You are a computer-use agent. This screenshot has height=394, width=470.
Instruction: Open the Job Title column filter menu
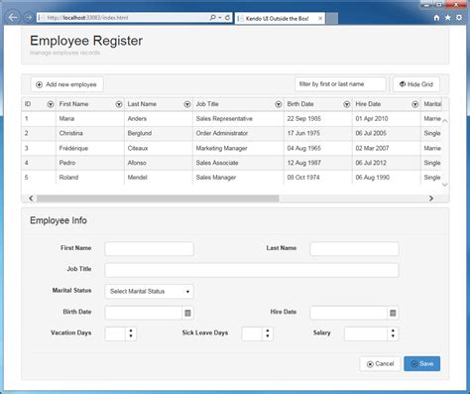coord(279,104)
